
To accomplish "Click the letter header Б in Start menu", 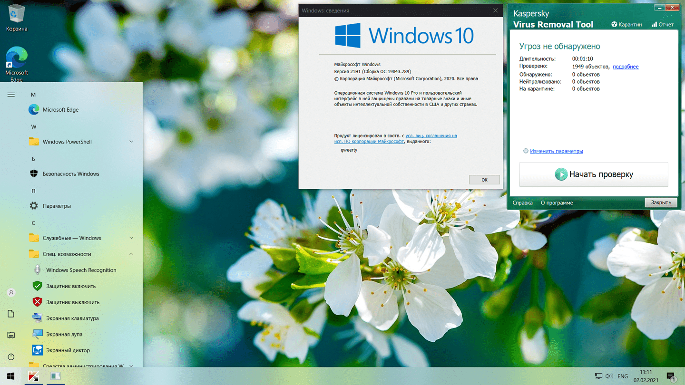I will click(x=33, y=159).
